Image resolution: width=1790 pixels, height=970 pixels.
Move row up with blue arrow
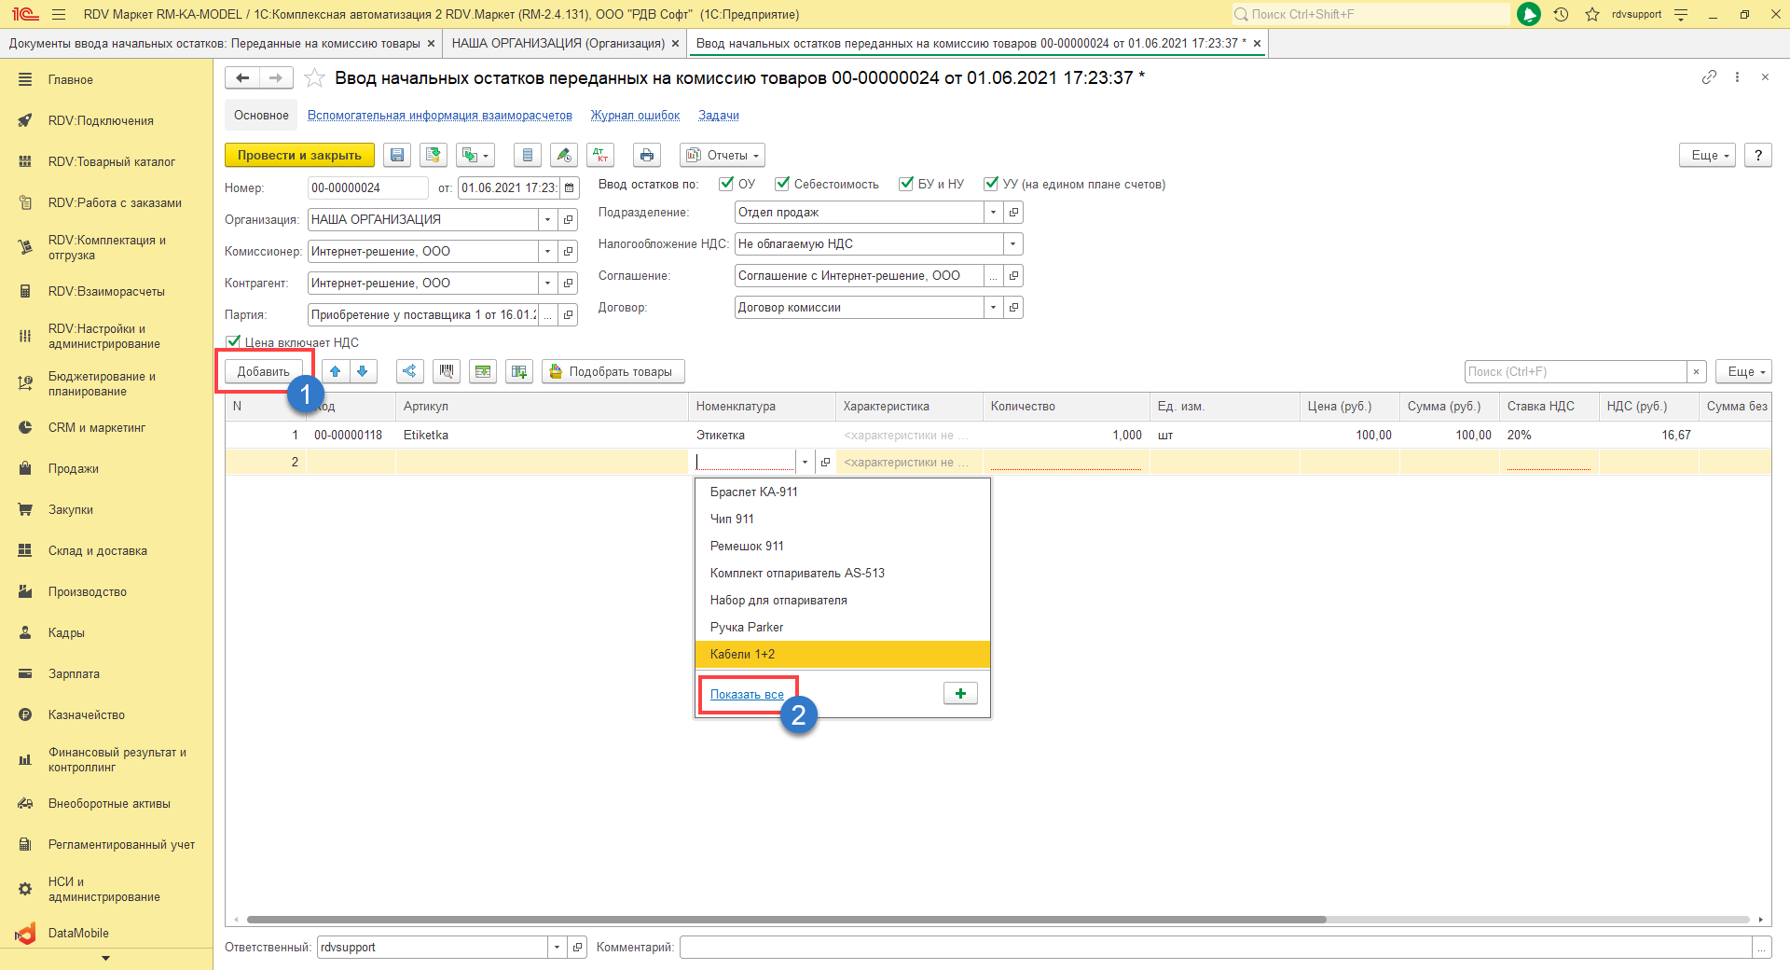[x=336, y=372]
